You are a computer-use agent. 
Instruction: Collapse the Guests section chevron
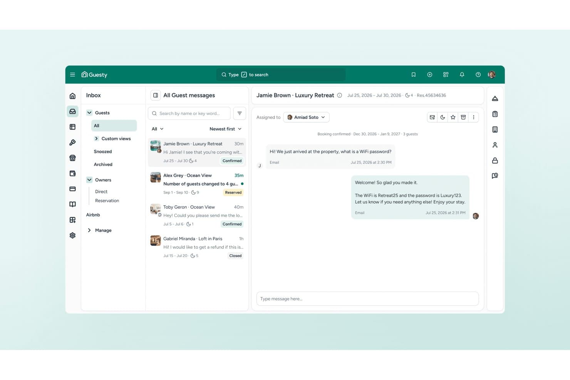[x=89, y=113]
